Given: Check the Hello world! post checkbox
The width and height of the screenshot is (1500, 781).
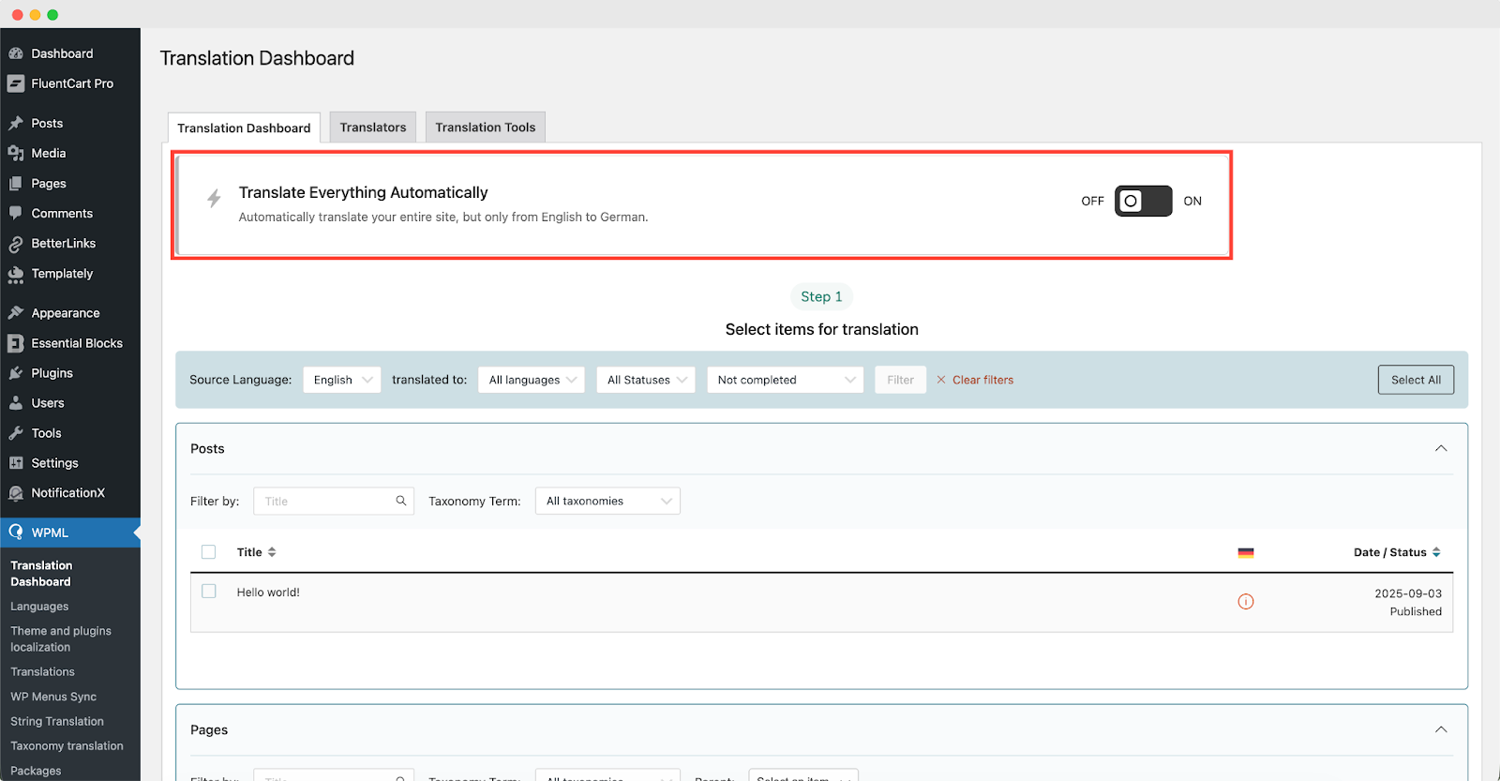Looking at the screenshot, I should pyautogui.click(x=209, y=592).
